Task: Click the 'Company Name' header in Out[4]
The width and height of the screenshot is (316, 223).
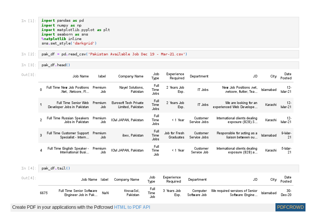Action: (126, 180)
